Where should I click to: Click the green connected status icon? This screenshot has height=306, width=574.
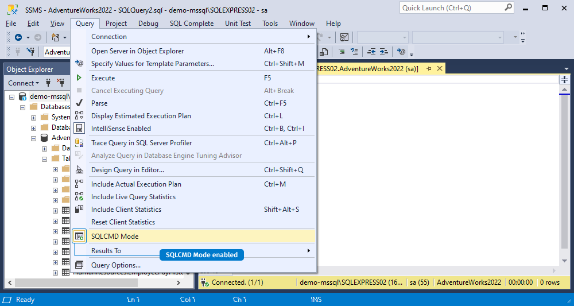point(205,283)
